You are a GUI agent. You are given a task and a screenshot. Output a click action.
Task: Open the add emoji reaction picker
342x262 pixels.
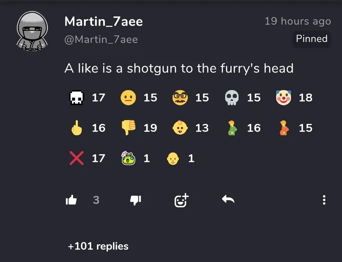[182, 200]
